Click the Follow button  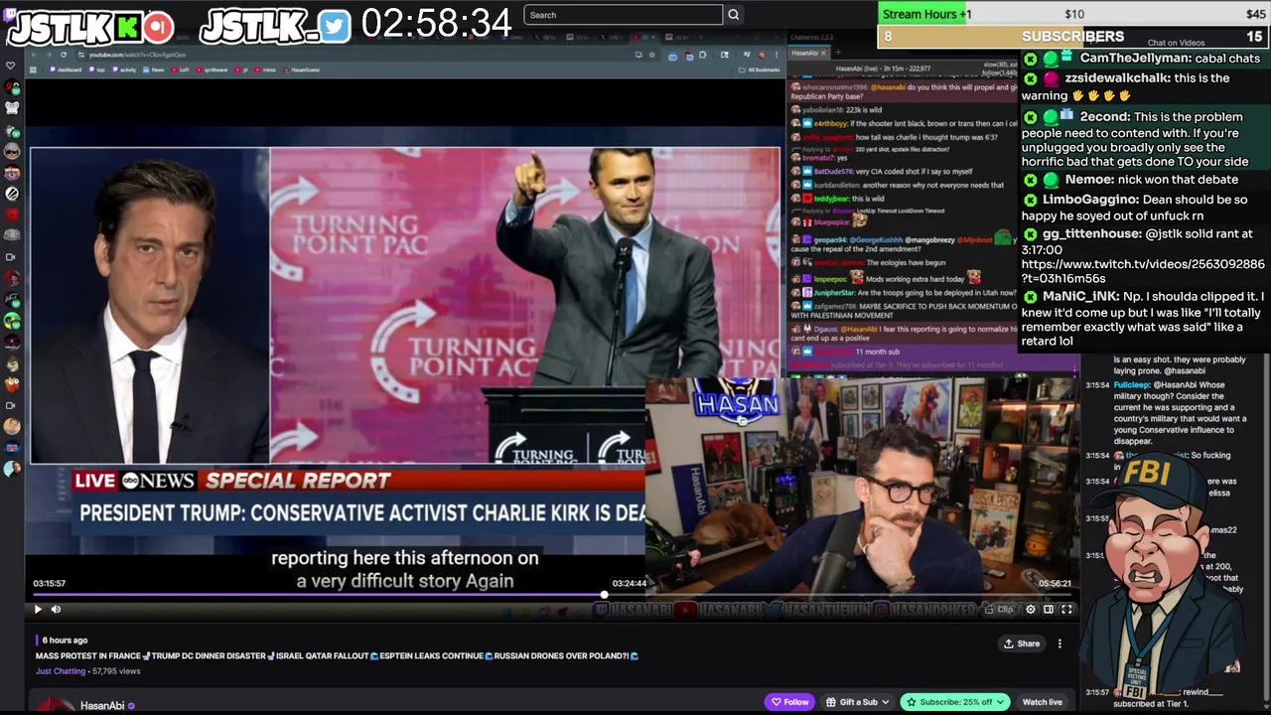click(x=790, y=702)
